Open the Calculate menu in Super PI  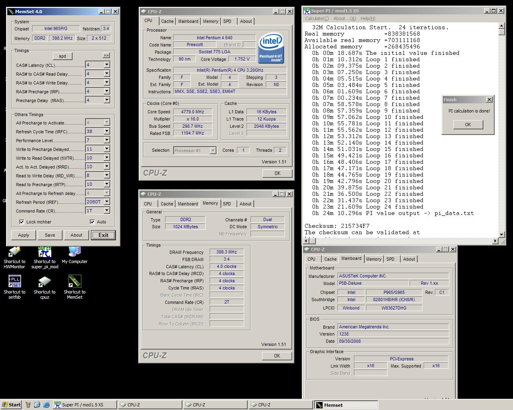click(x=317, y=18)
